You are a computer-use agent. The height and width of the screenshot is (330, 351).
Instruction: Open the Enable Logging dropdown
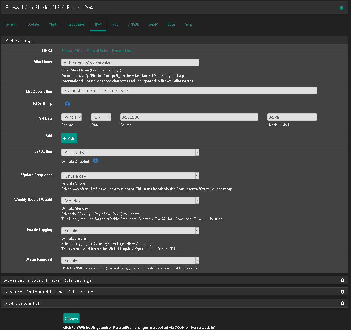[130, 231]
